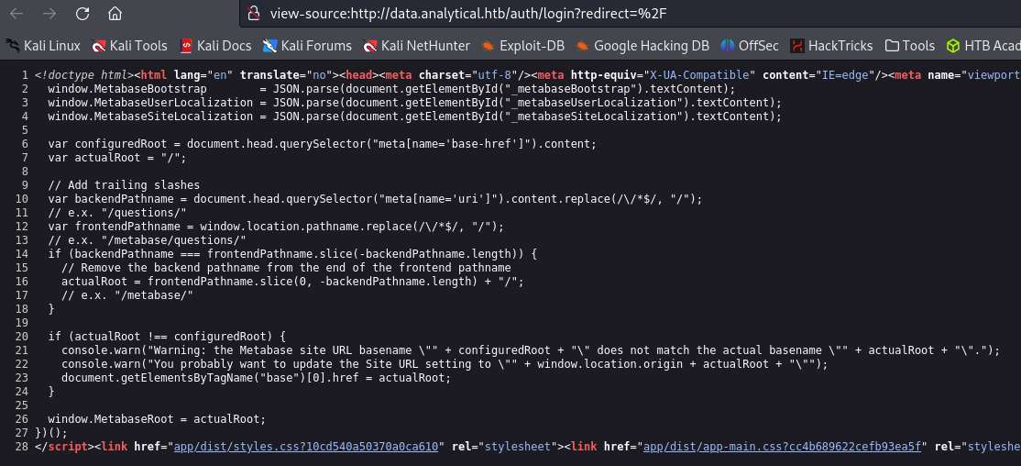Click the line number 28 in the gutter
Image resolution: width=1021 pixels, height=466 pixels.
pyautogui.click(x=21, y=447)
